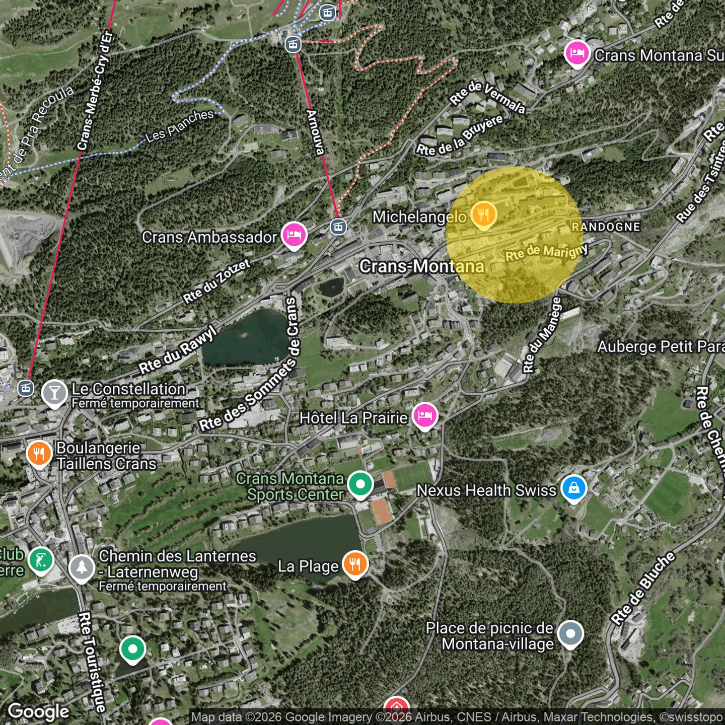Open the Auberge Petit Para label
The height and width of the screenshot is (725, 725).
[661, 347]
